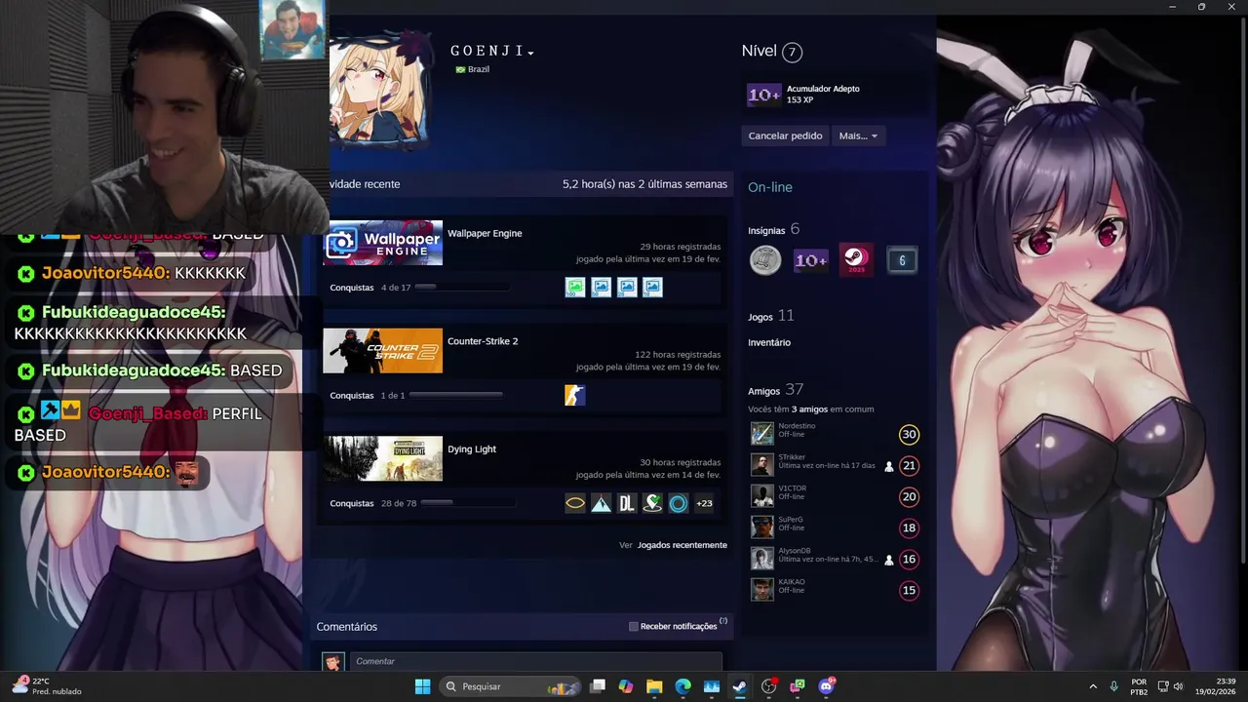Open the weather widget showing 22°C
This screenshot has width=1248, height=702.
(x=46, y=686)
